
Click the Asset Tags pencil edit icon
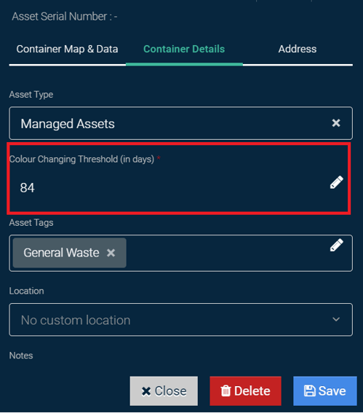click(x=337, y=245)
